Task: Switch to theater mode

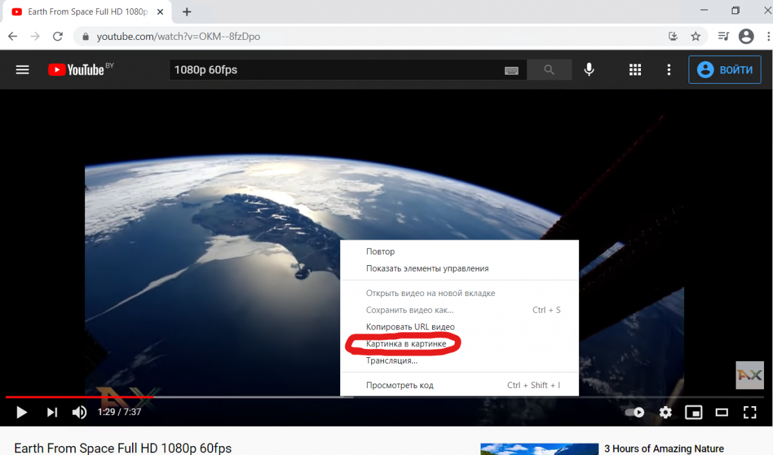Action: point(721,412)
